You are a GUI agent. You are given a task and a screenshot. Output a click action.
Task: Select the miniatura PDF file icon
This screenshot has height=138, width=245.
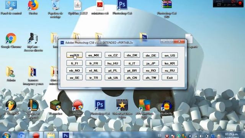[x=100, y=8]
